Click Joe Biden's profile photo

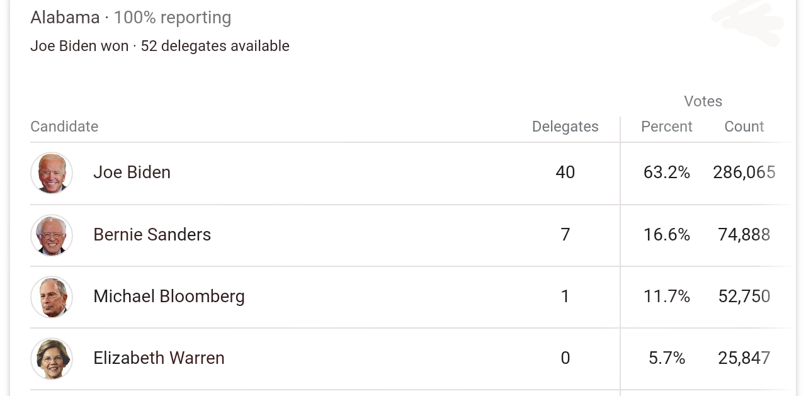coord(52,173)
